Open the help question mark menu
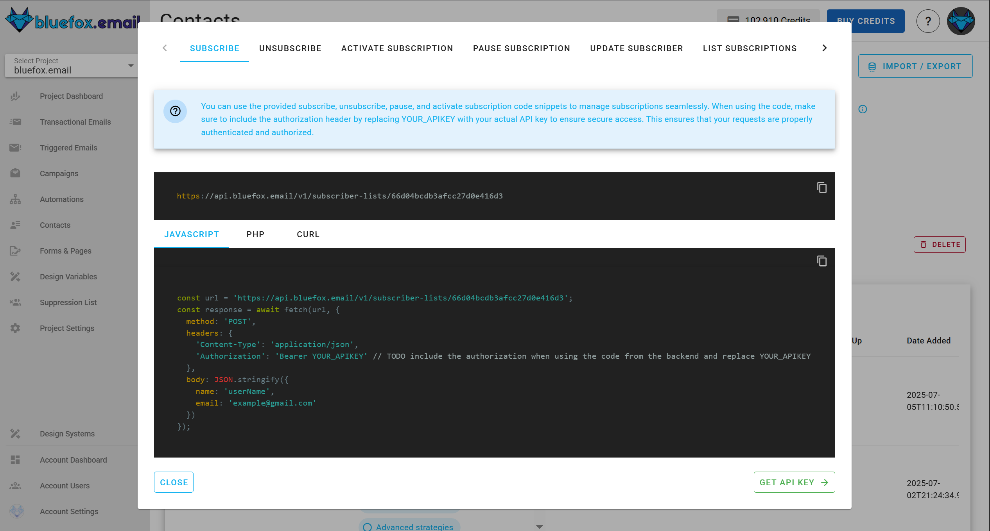 point(928,21)
